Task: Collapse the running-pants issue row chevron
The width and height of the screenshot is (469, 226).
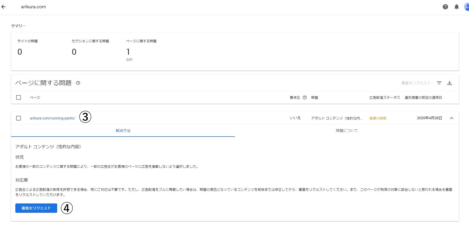Action: pos(452,118)
